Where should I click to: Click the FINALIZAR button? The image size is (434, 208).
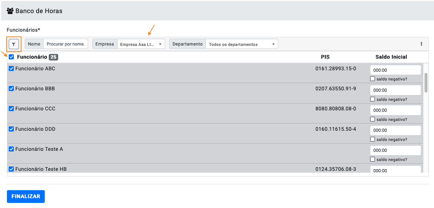pyautogui.click(x=26, y=196)
